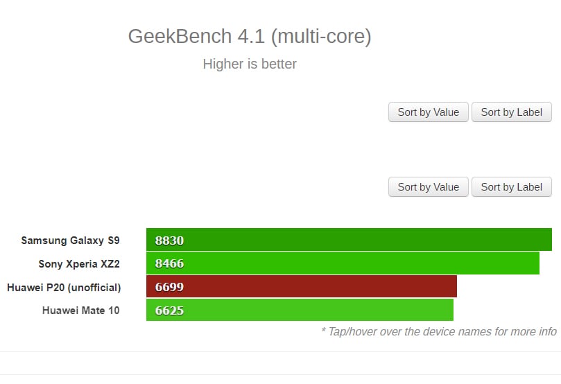Click the lower Sort by Value button
The height and width of the screenshot is (384, 561).
click(x=429, y=186)
